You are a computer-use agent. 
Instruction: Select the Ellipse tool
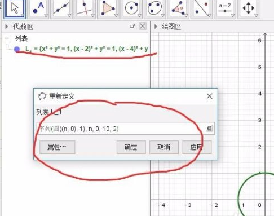point(155,9)
